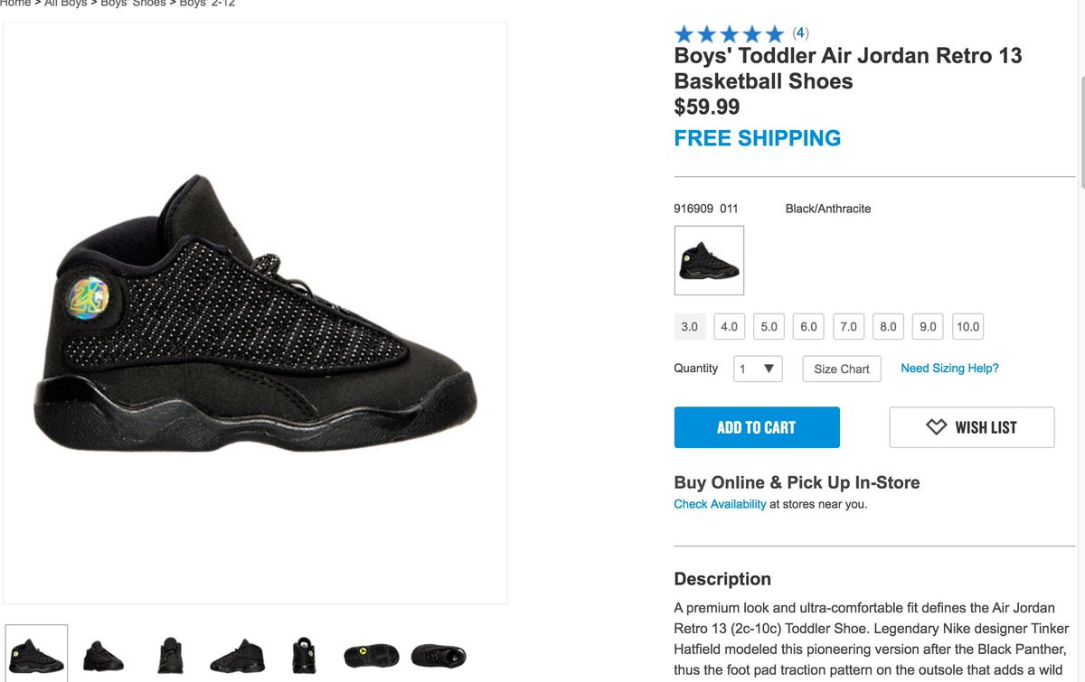
Task: Select shoe size 3.0
Action: click(x=689, y=326)
